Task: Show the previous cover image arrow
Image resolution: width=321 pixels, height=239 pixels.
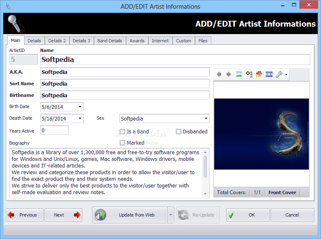Action: click(219, 74)
